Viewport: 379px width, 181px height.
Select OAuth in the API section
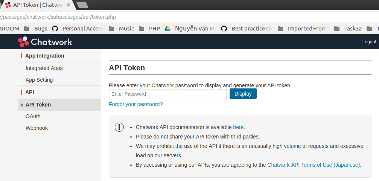pos(33,116)
